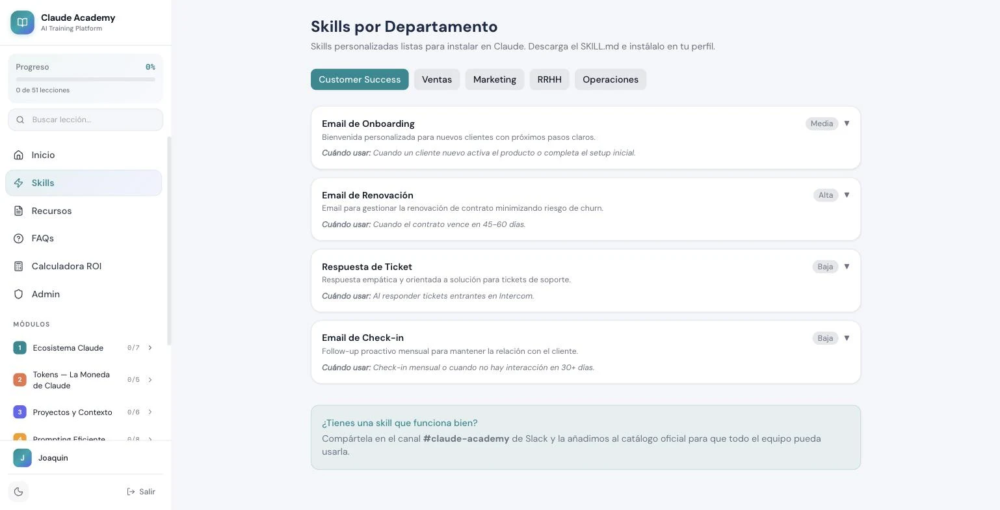Screen dimensions: 1000x510
Task: Click the #claude-academy channel text
Action: [x=466, y=438]
